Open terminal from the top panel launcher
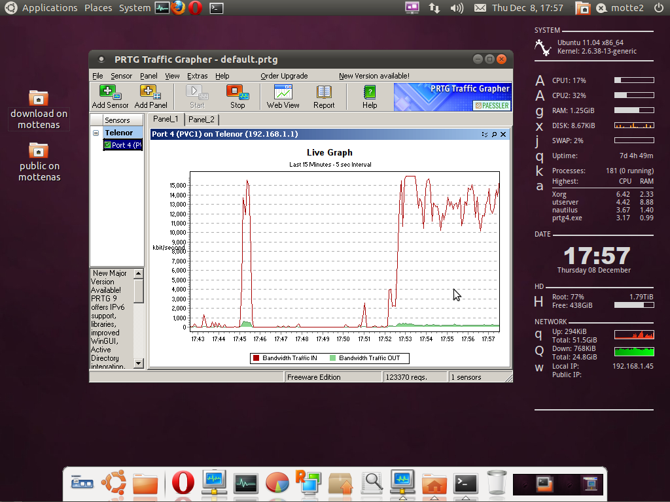 coord(216,8)
